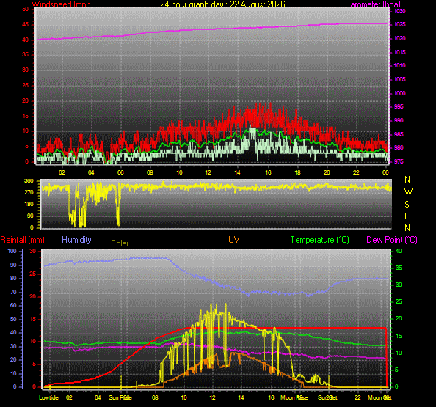This screenshot has width=436, height=407.
Task: Click the "Barometer (hpa)" axis title
Action: pos(373,4)
